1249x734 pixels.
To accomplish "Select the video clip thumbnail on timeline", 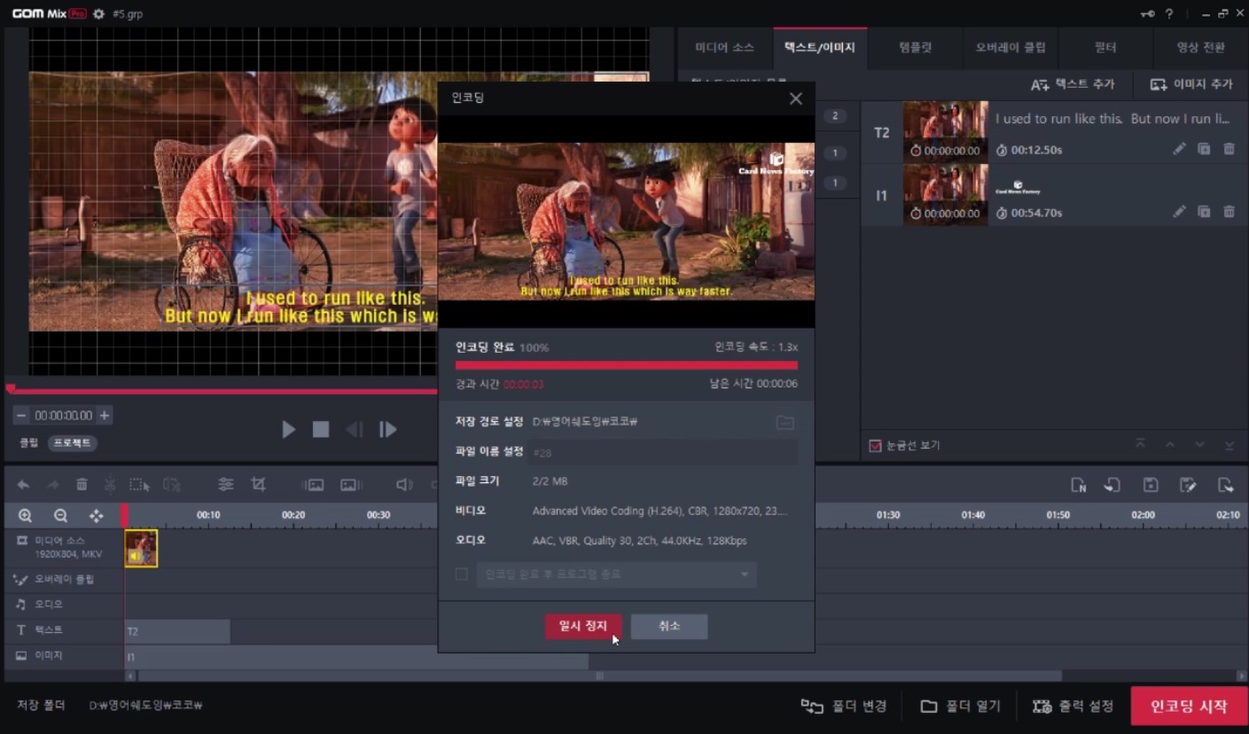I will [141, 548].
